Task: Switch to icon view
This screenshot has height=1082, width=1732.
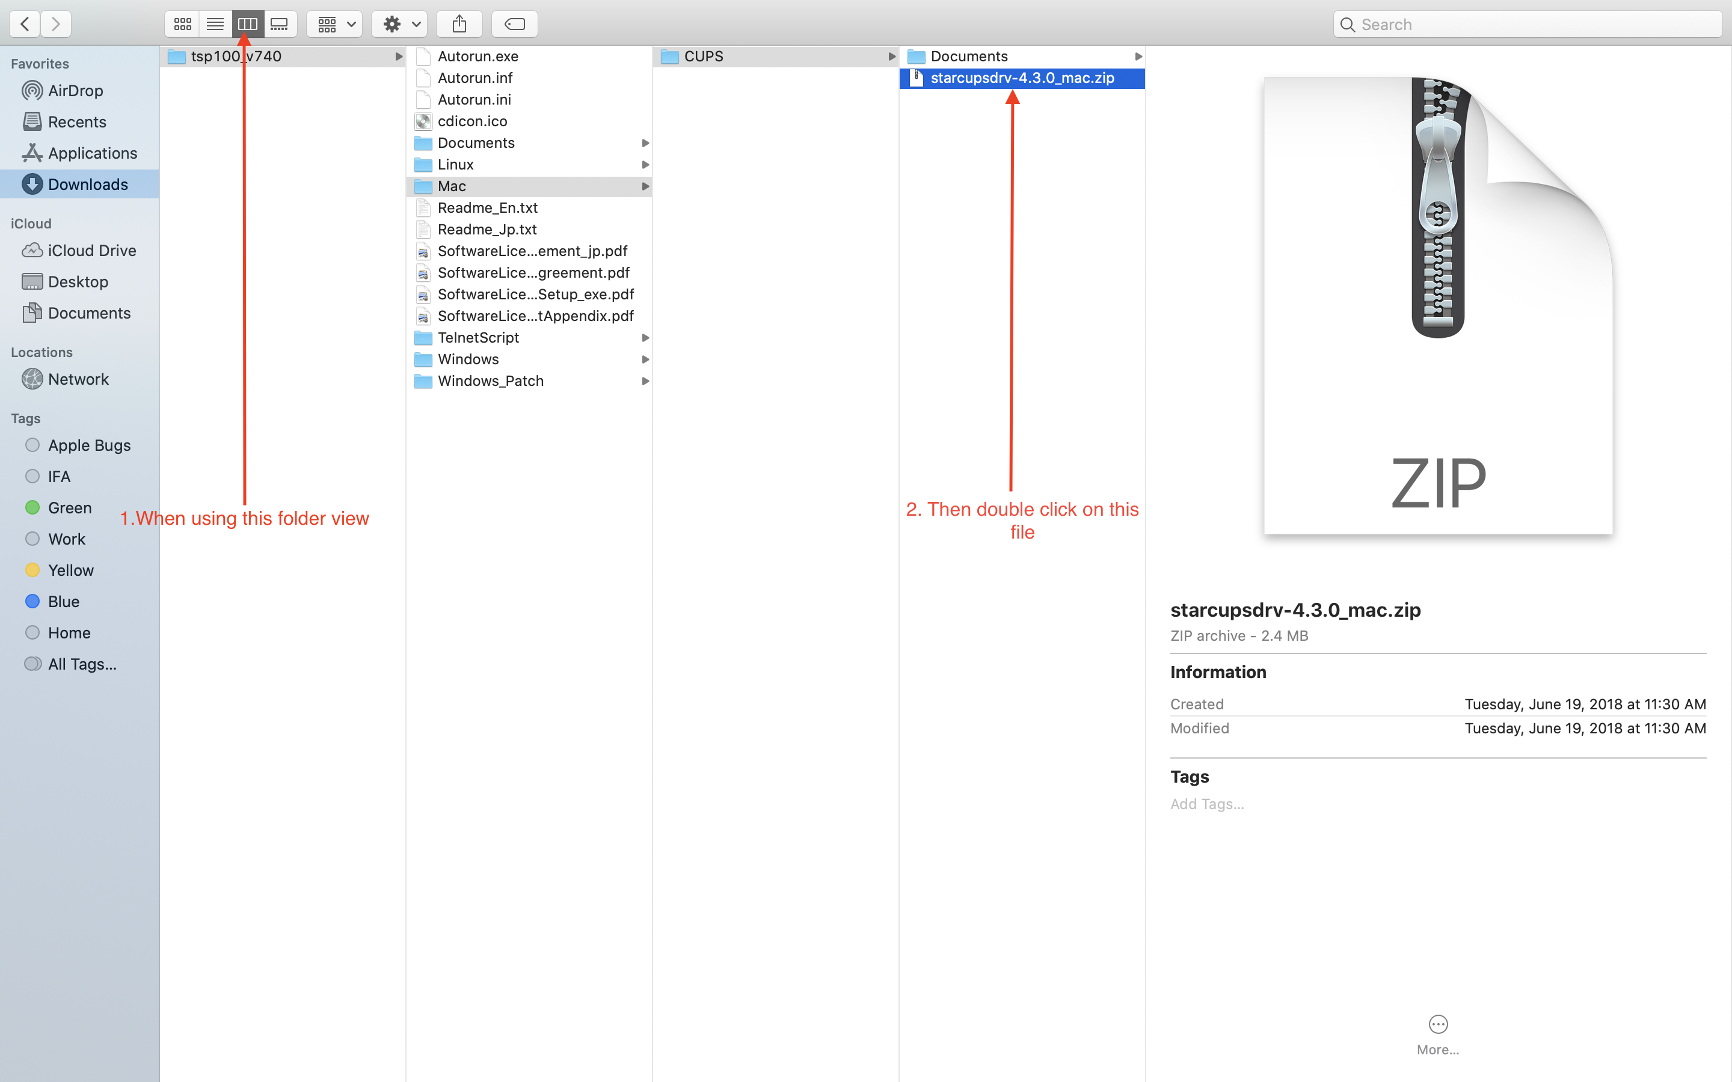Action: coord(182,24)
